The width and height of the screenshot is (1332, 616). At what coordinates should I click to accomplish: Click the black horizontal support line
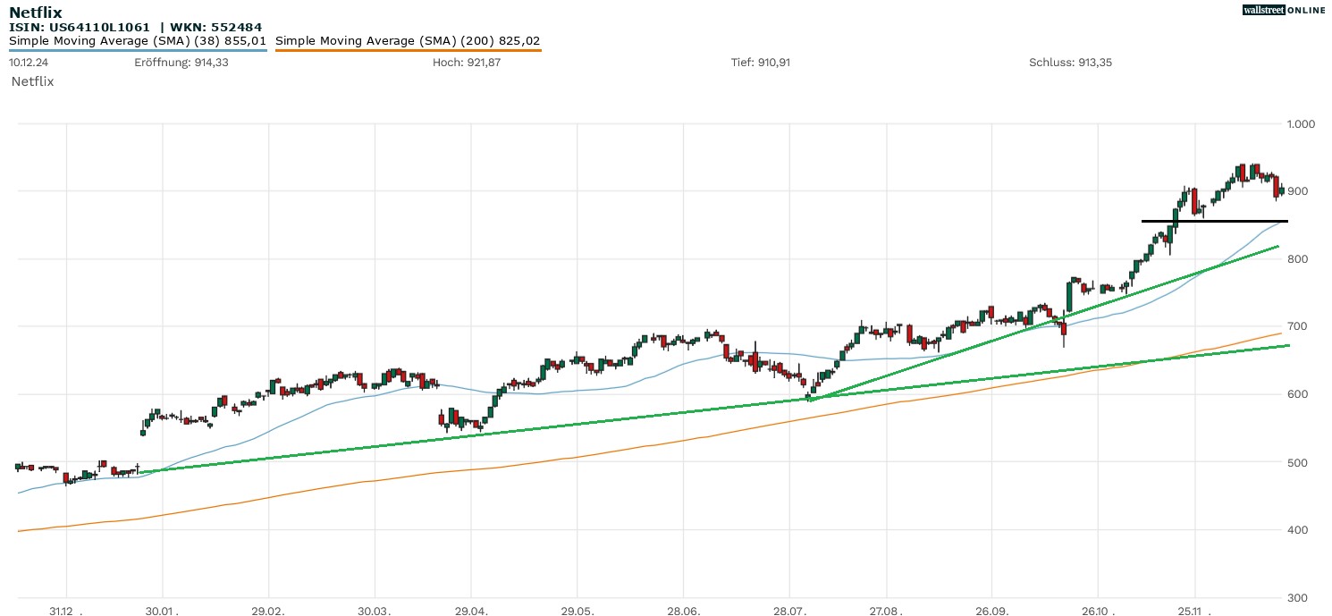click(x=1214, y=221)
